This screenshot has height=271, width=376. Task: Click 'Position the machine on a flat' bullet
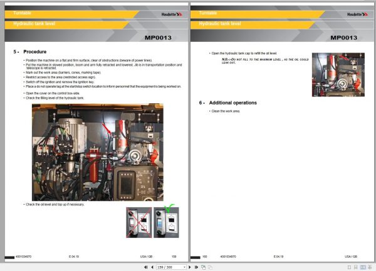(x=89, y=60)
